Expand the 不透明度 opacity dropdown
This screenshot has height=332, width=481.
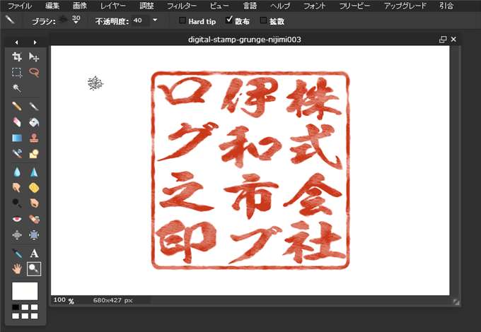point(154,21)
